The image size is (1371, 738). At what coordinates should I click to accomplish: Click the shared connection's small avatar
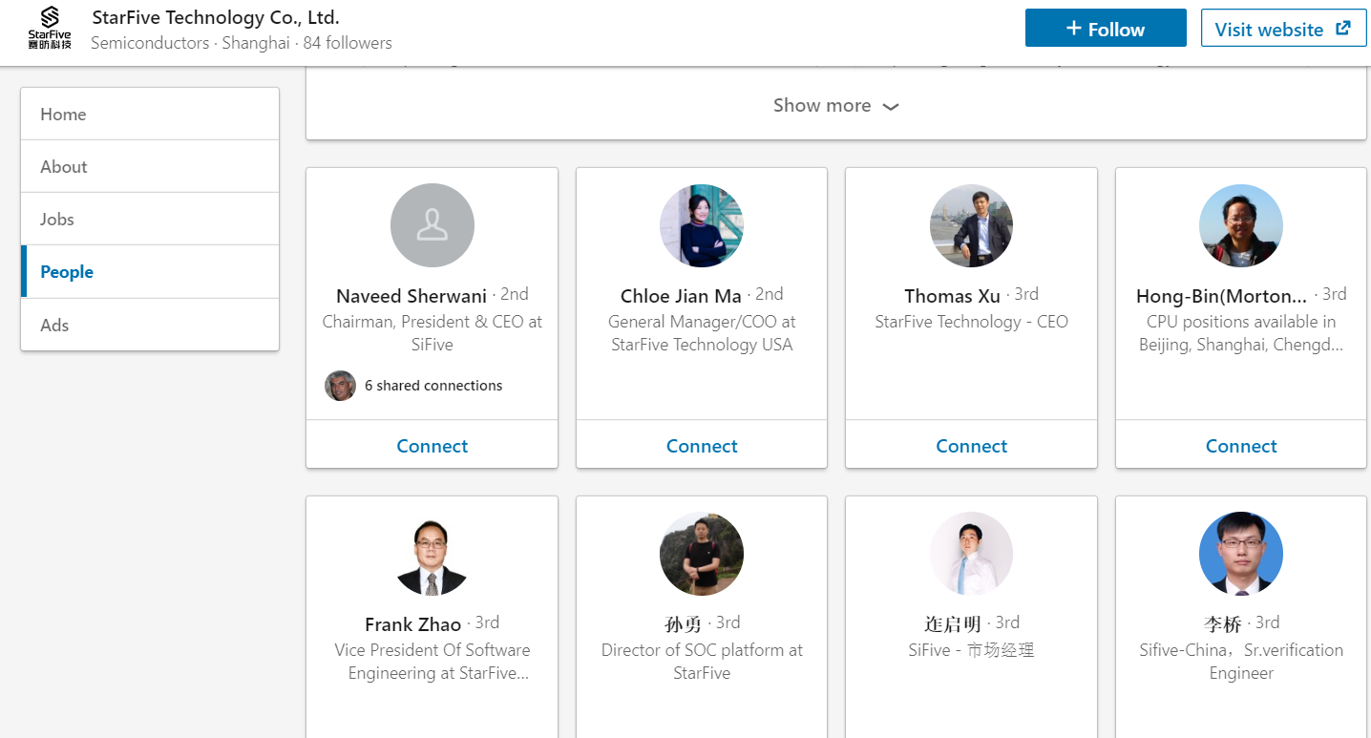(340, 386)
